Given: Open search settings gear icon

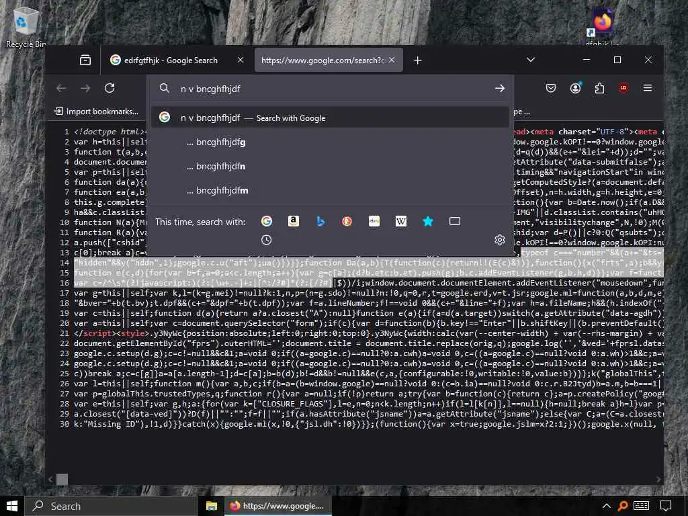Looking at the screenshot, I should pyautogui.click(x=500, y=240).
